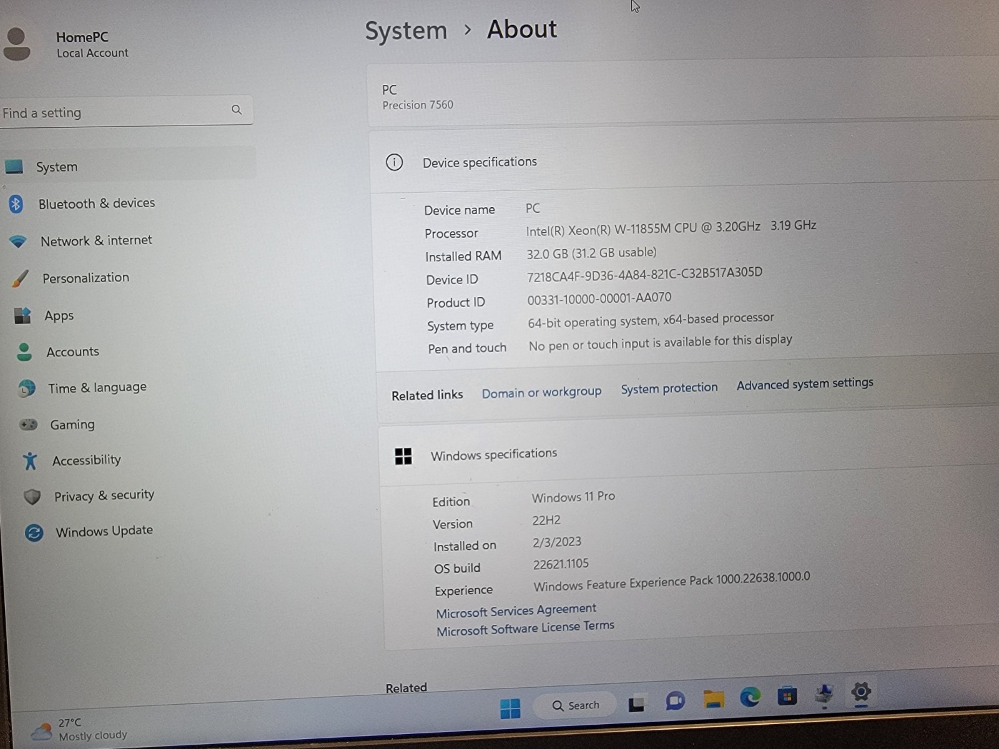Select the Product ID 00331-10000-00001-AA070
The width and height of the screenshot is (999, 749).
click(599, 298)
